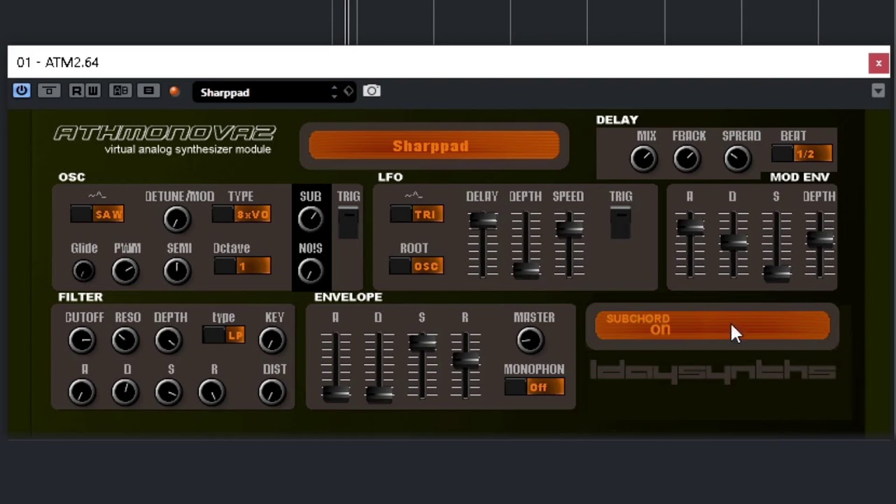Change the LFO ROOT OSC selector
The image size is (896, 504).
coord(416,266)
